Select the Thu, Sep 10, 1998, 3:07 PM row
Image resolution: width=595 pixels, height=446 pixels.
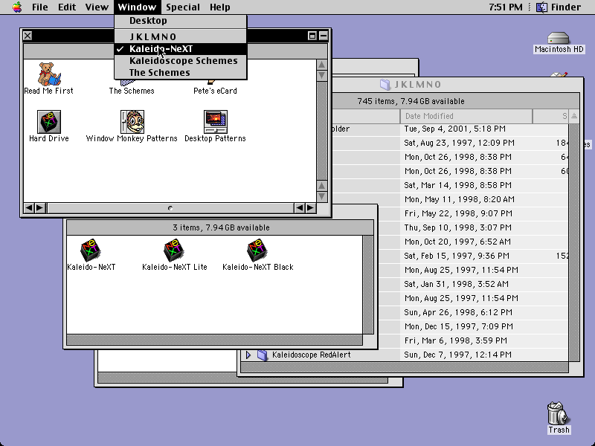473,227
